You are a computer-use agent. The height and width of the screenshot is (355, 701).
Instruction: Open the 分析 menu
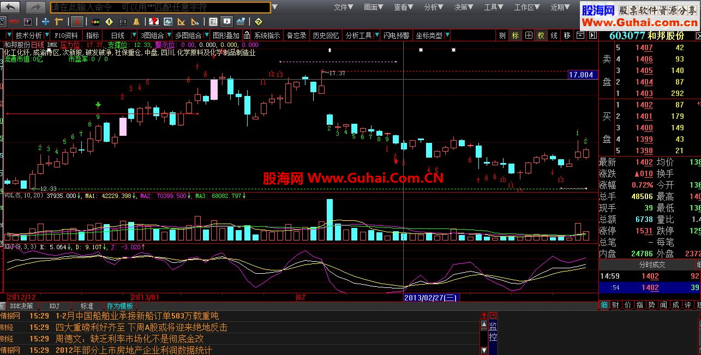point(434,7)
